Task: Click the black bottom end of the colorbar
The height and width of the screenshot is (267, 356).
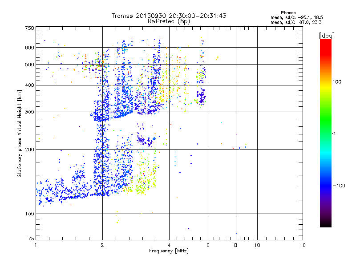Action: click(x=326, y=224)
